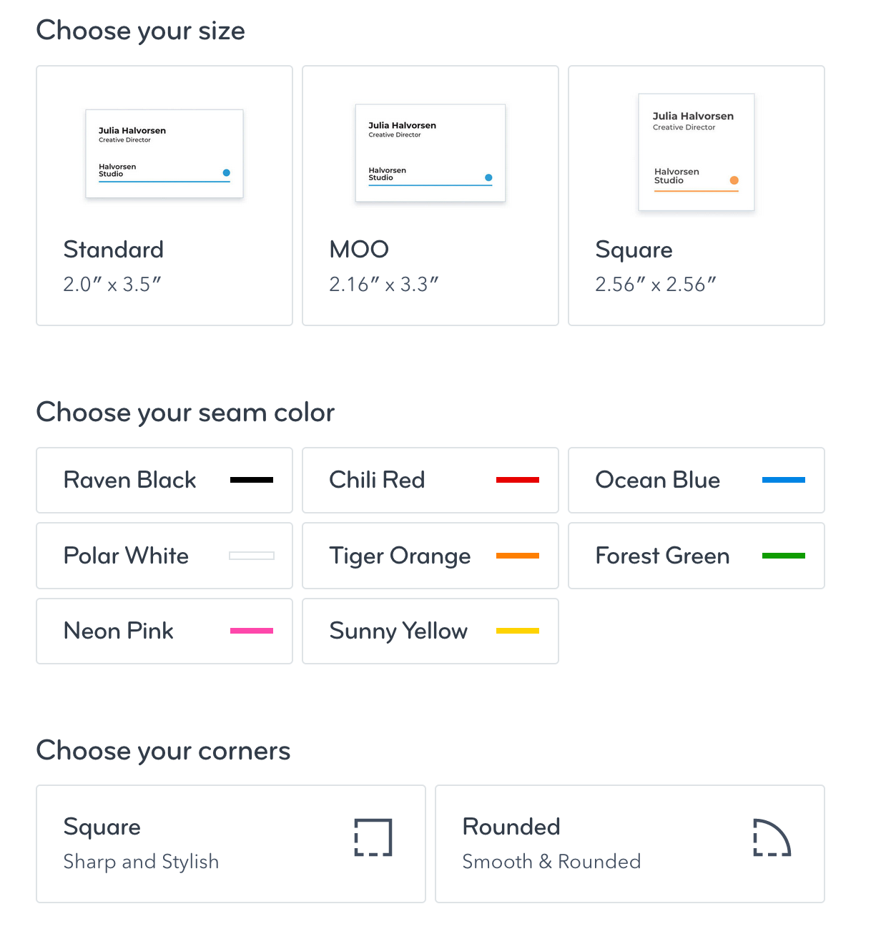
Task: Select the Square size card thumbnail
Action: tap(697, 152)
